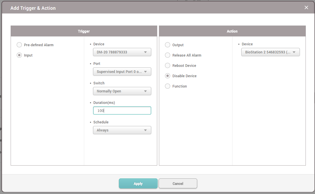Choose the Output action option
The image size is (315, 194).
point(168,45)
